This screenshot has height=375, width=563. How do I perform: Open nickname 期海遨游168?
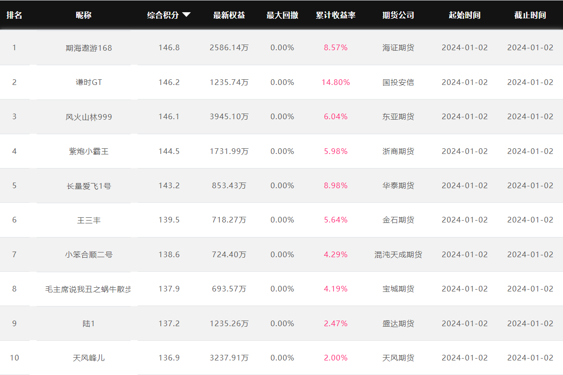89,48
